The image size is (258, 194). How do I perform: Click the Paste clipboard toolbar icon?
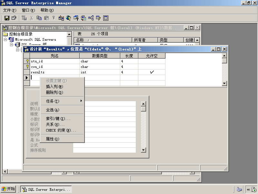pyautogui.click(x=46, y=18)
